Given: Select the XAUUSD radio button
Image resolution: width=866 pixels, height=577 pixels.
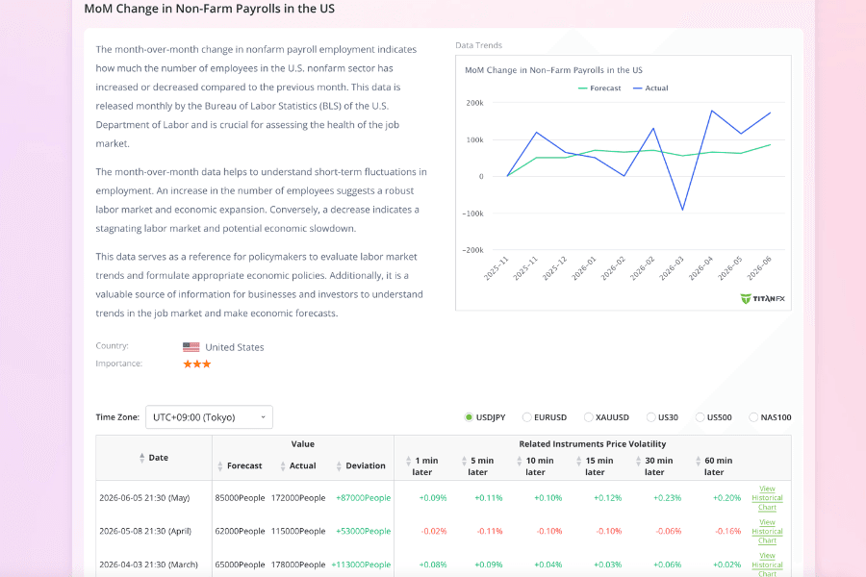Looking at the screenshot, I should (589, 417).
